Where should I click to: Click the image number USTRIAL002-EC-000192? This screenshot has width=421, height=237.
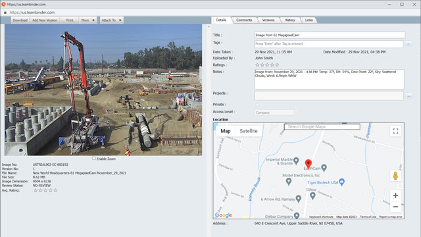coord(51,165)
